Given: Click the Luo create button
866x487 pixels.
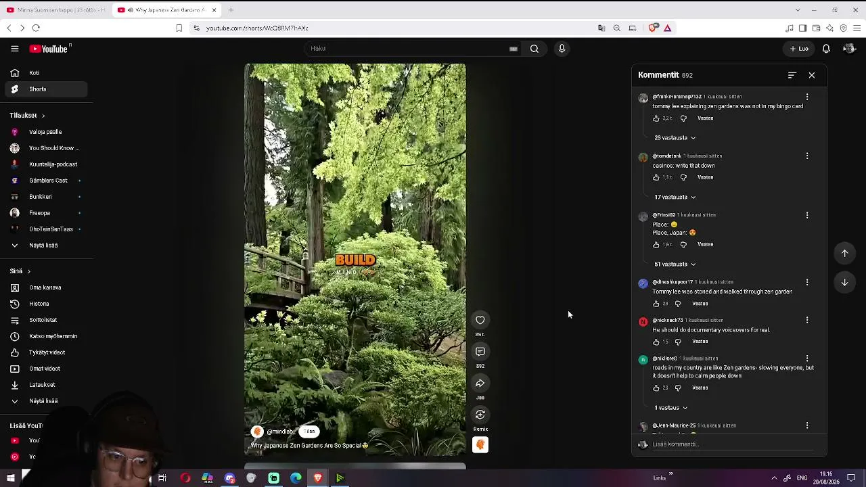Looking at the screenshot, I should click(x=799, y=49).
